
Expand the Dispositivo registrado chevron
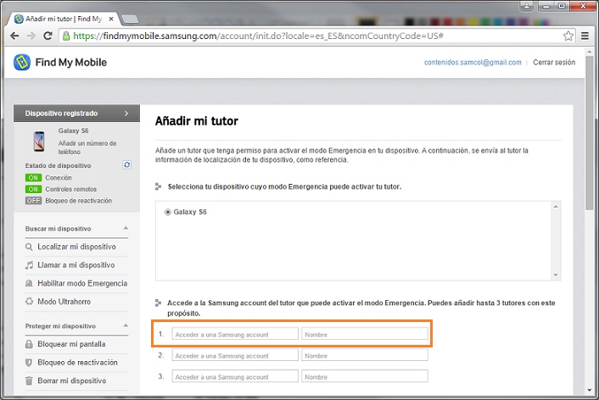[126, 114]
